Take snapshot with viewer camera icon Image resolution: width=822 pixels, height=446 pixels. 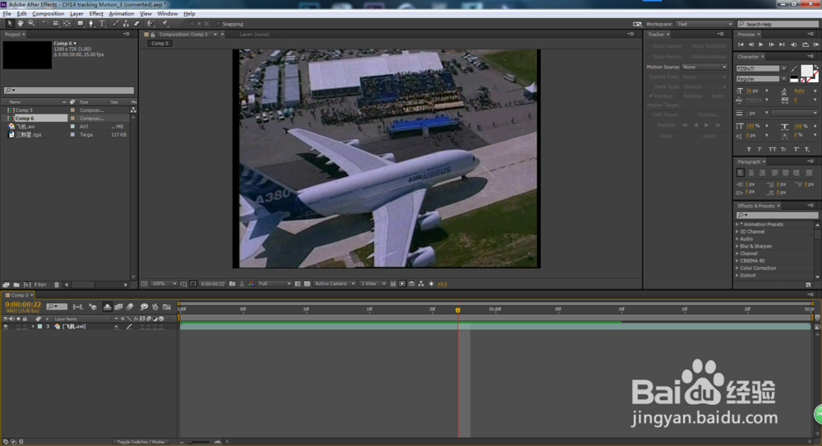(233, 284)
